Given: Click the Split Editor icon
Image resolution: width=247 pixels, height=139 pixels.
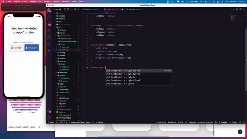Looking at the screenshot, I should pos(240,9).
